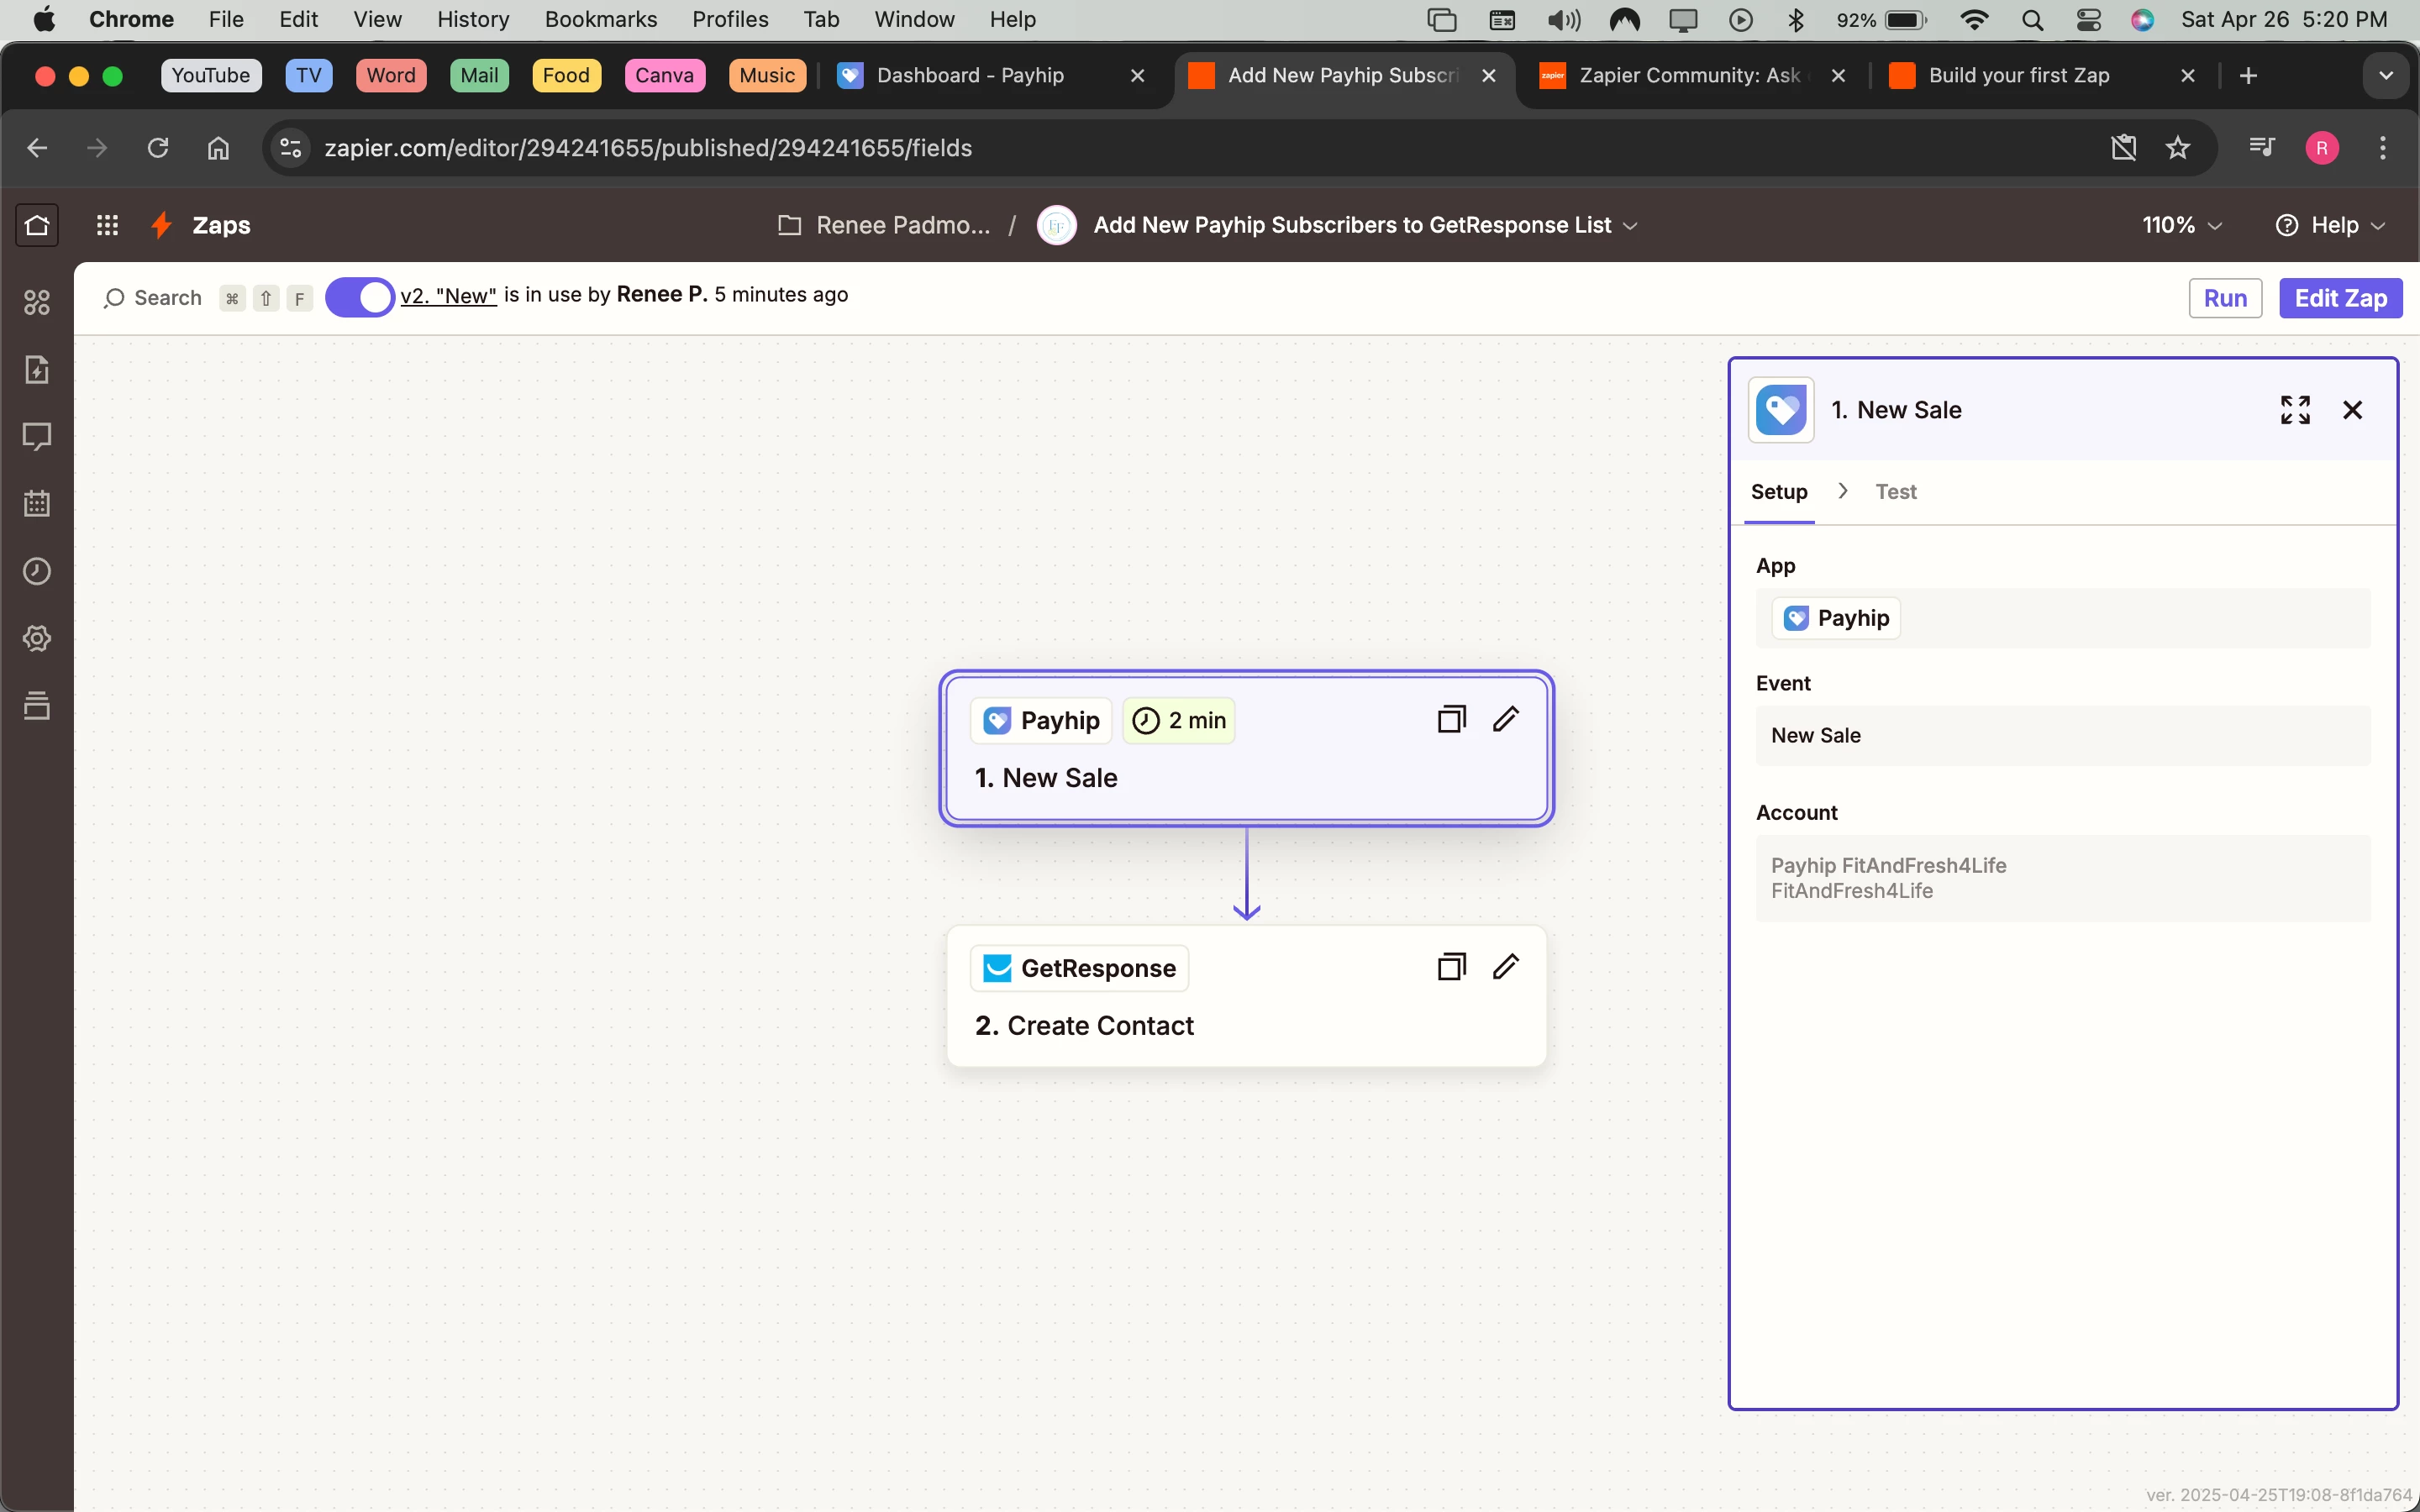Click the Zapier home icon in sidebar
The image size is (2420, 1512).
point(37,225)
